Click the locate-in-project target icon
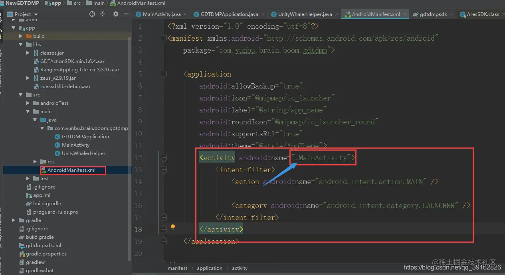505x275 pixels. pyautogui.click(x=92, y=14)
